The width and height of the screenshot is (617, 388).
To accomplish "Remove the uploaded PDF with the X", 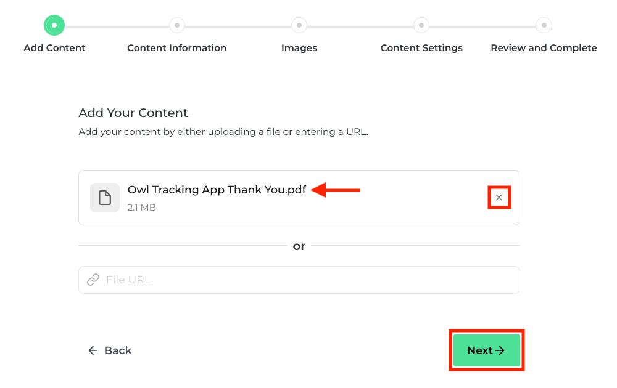I will click(x=499, y=198).
